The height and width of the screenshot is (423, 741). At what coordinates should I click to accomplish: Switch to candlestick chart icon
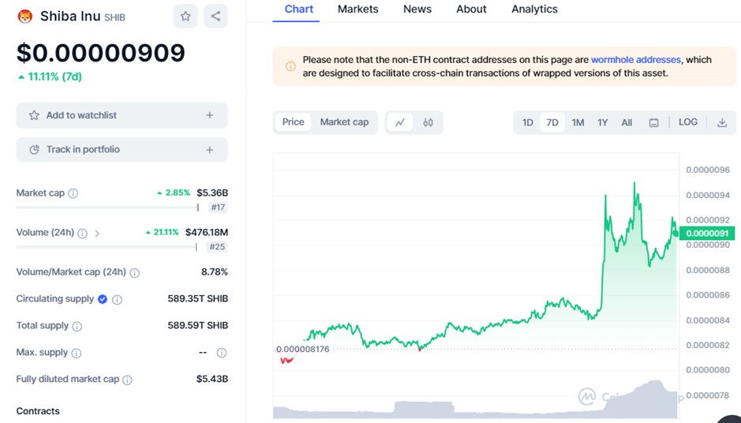428,122
